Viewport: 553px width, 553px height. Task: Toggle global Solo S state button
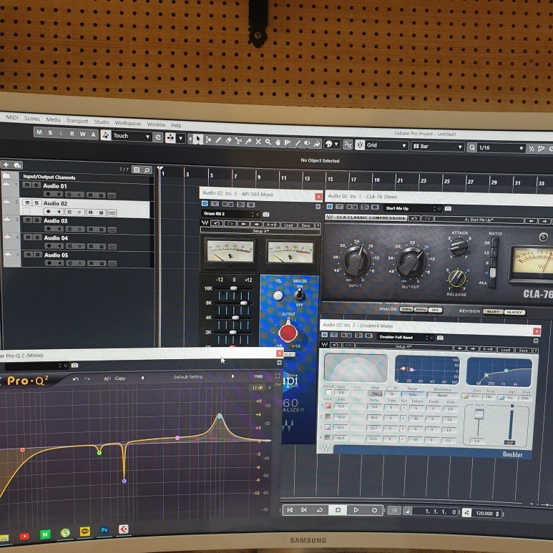click(50, 132)
